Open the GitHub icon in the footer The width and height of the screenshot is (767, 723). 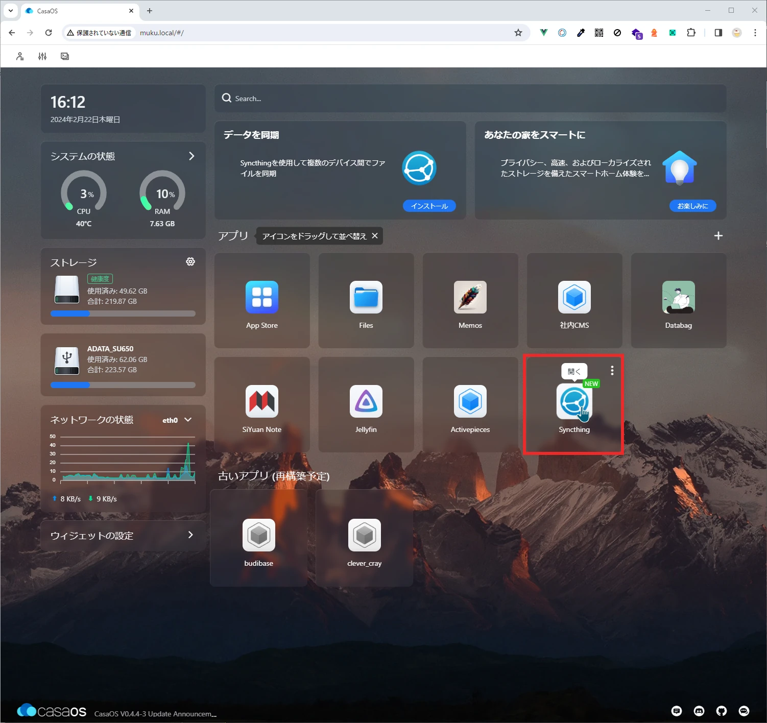click(x=722, y=711)
